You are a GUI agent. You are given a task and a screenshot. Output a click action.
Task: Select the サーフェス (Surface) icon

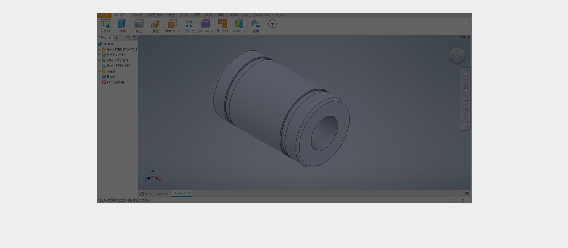click(222, 24)
